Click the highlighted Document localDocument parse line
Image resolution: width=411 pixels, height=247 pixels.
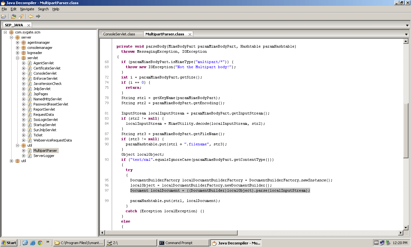tap(220, 190)
